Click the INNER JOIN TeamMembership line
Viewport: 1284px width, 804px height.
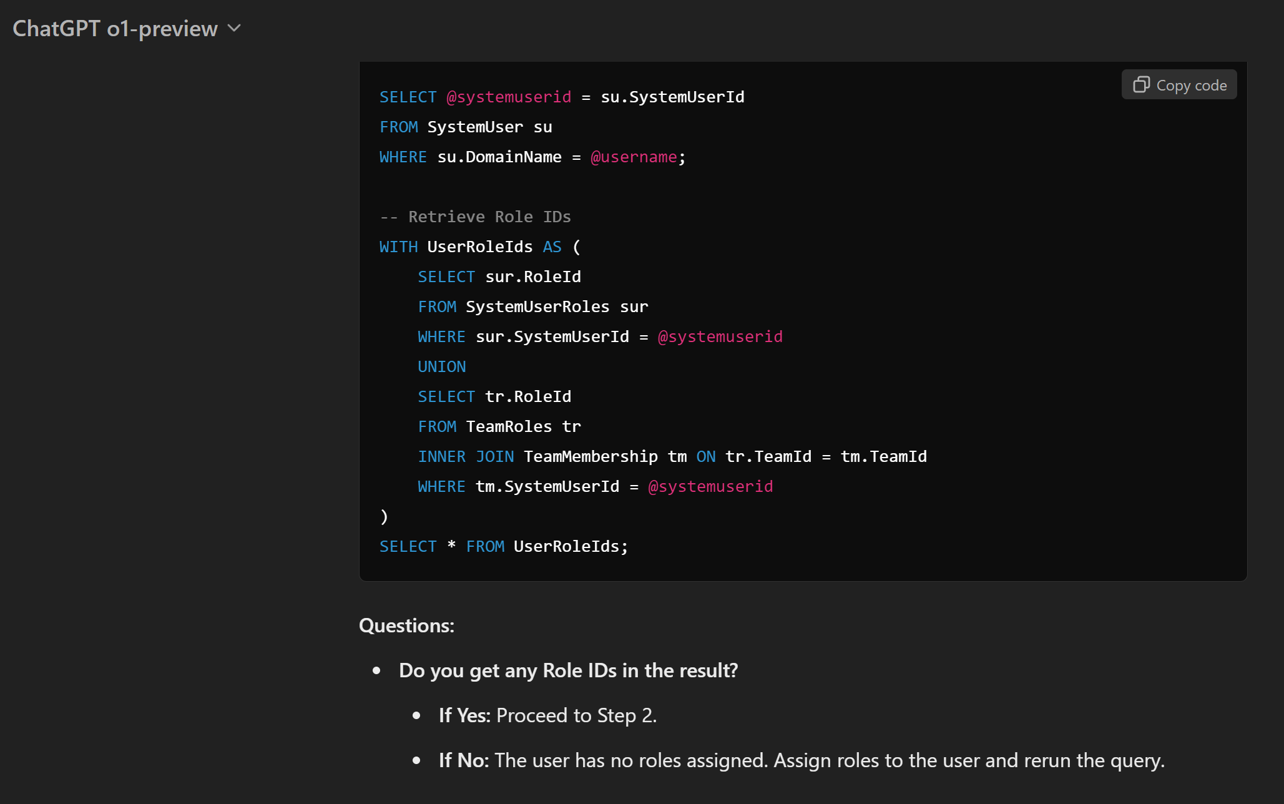pos(672,456)
